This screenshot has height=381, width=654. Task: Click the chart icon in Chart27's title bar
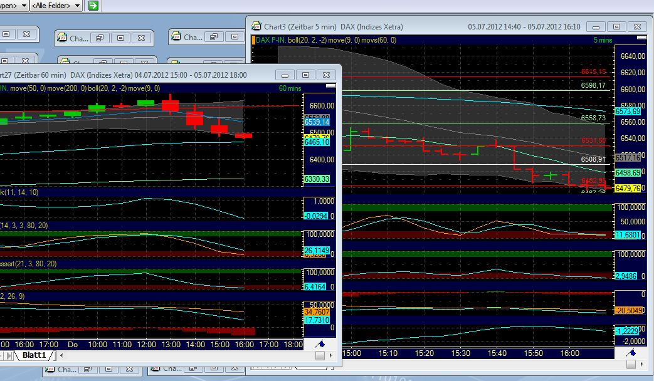(x=2, y=74)
